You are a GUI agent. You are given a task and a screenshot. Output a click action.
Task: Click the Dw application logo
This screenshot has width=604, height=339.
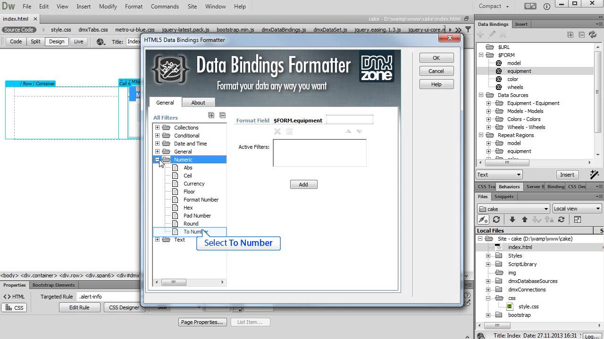[x=8, y=6]
